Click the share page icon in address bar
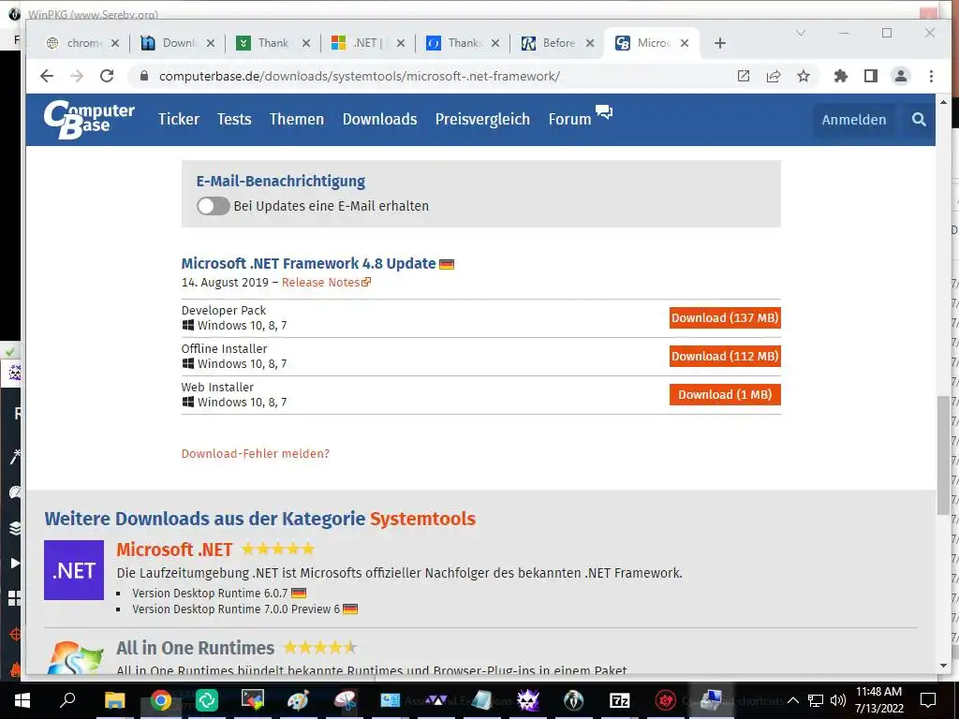The height and width of the screenshot is (719, 959). tap(773, 76)
